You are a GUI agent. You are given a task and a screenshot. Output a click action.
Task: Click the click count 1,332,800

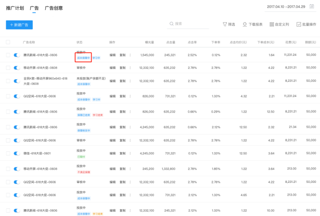(x=168, y=169)
